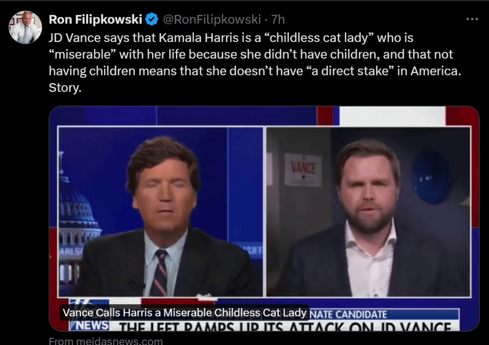The width and height of the screenshot is (489, 345).
Task: Click the blue verified checkmark badge
Action: coord(152,19)
